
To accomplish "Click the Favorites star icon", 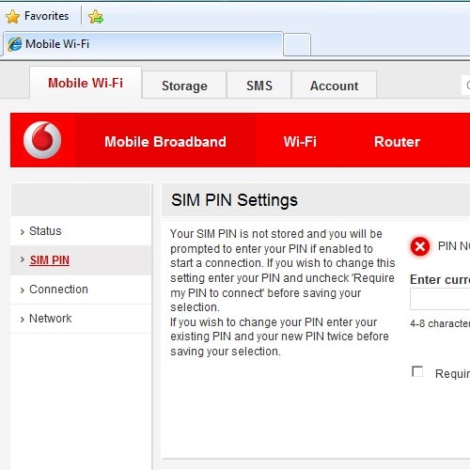I will point(12,16).
